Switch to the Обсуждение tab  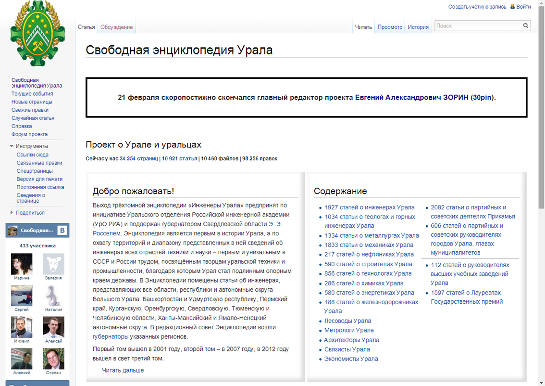pyautogui.click(x=116, y=27)
